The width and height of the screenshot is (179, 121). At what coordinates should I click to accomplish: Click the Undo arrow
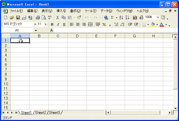[87, 18]
